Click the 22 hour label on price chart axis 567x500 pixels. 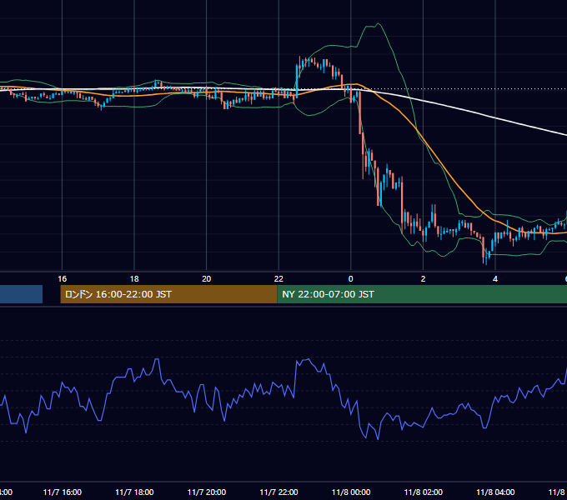click(278, 279)
